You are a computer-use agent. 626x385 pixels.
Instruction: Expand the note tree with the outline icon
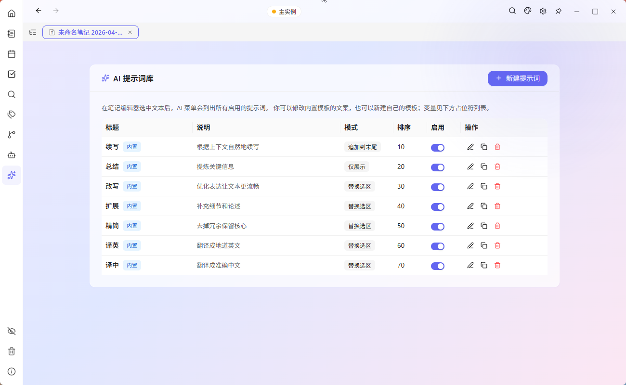[x=33, y=32]
